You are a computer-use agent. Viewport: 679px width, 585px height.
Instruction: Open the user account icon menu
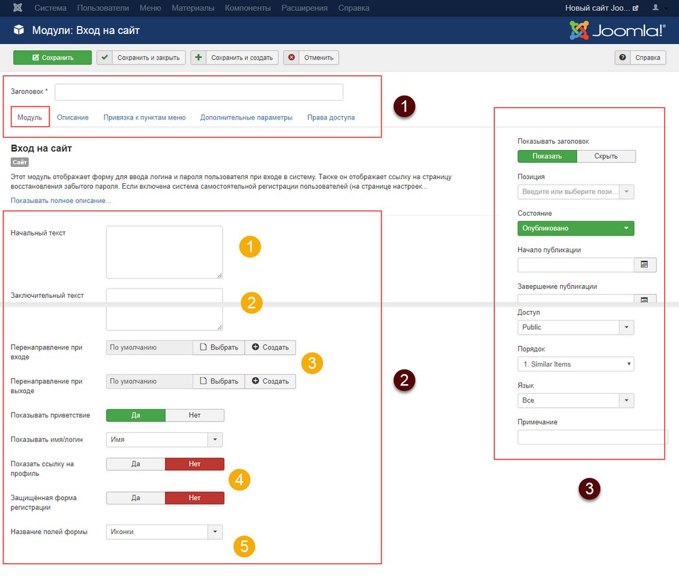pos(656,7)
